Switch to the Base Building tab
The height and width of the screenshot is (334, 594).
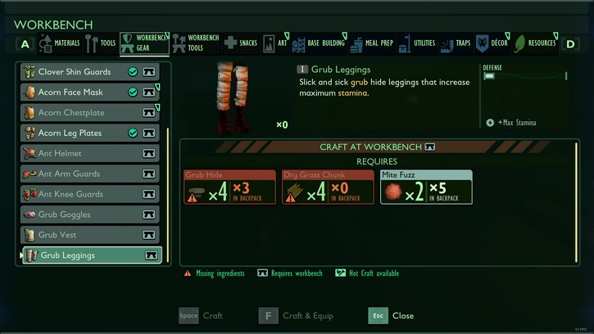[x=319, y=43]
